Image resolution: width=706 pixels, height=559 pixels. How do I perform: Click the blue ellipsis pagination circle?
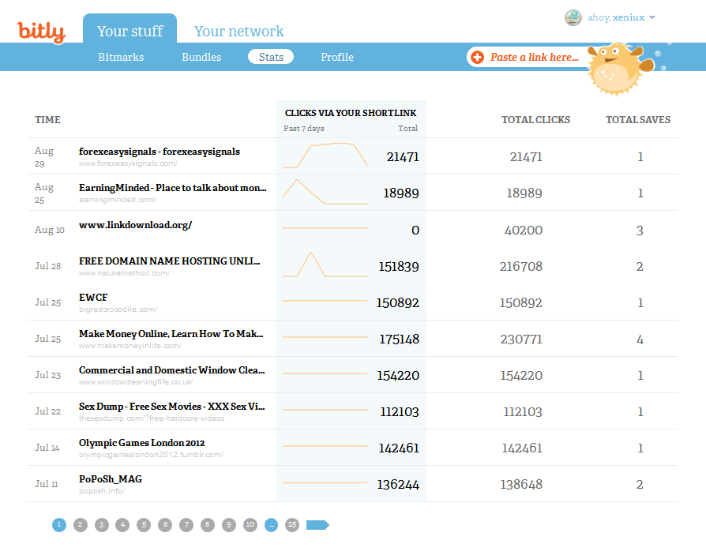pos(271,525)
